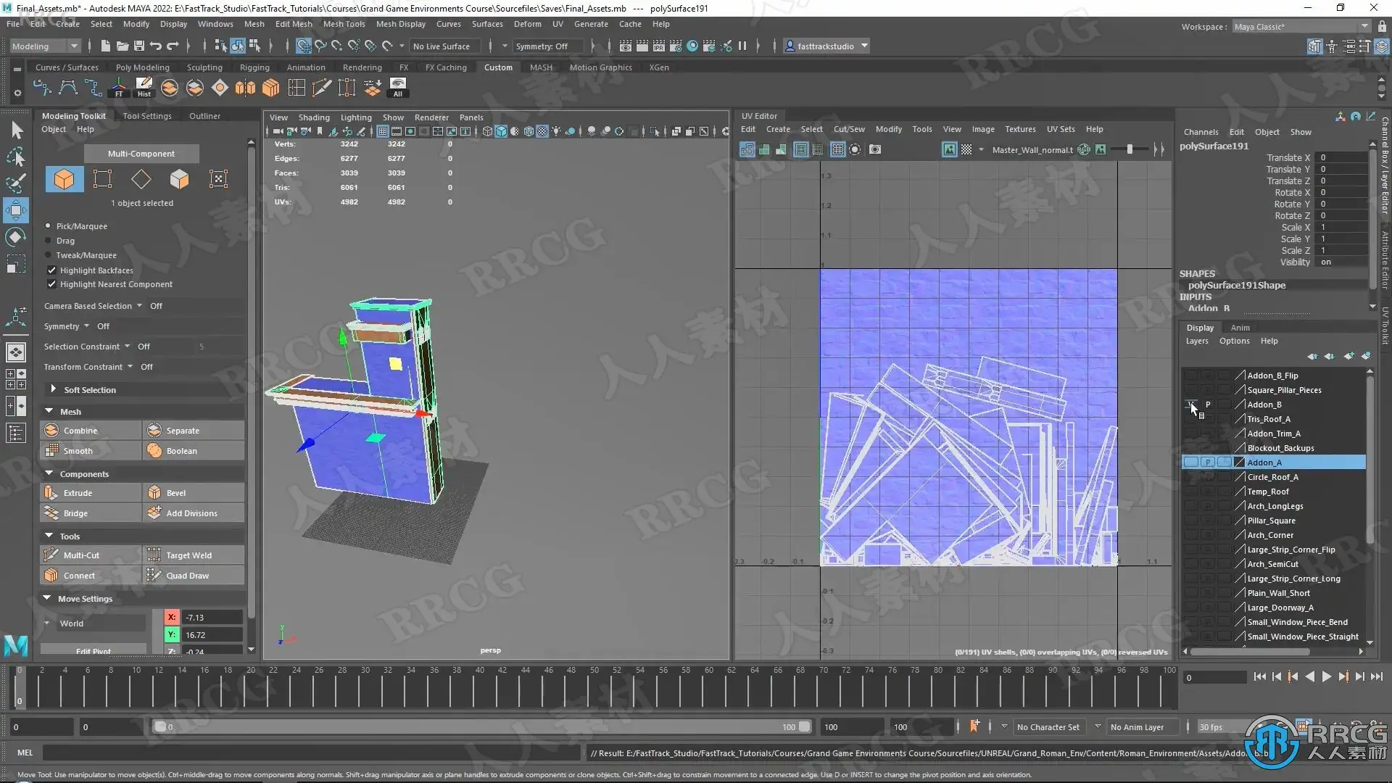
Task: Select the Drag radio option
Action: [49, 241]
